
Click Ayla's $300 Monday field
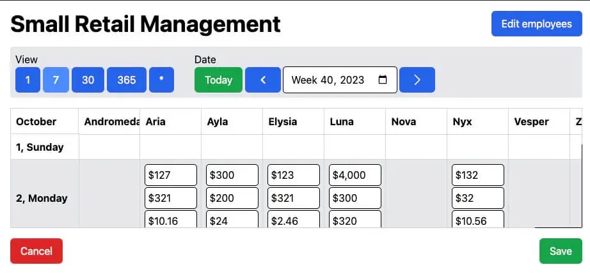point(232,175)
